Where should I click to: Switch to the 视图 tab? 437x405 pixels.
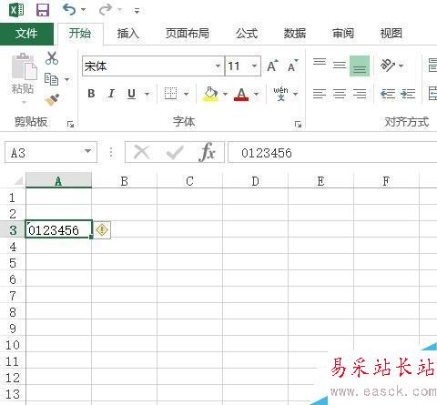click(391, 33)
